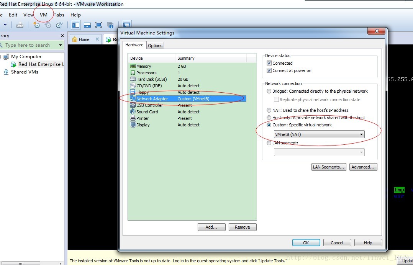
Task: Open the power options dropdown arrow in toolbar
Action: [x=5, y=25]
